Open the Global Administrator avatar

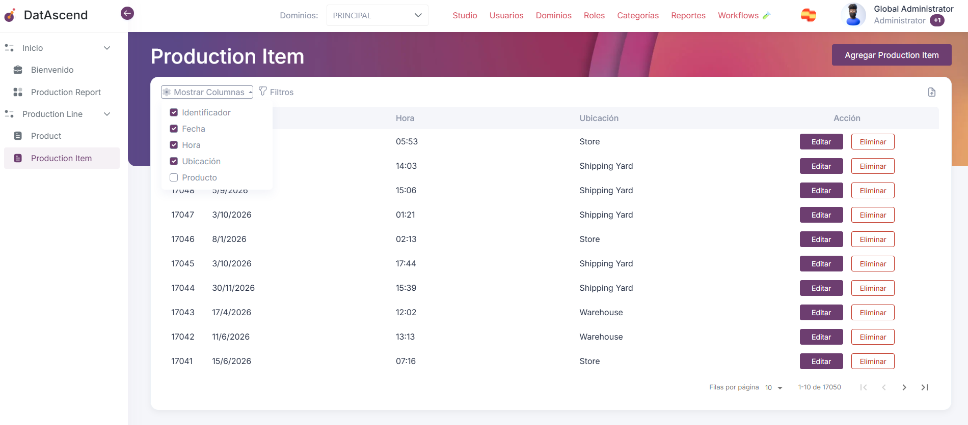pyautogui.click(x=853, y=15)
